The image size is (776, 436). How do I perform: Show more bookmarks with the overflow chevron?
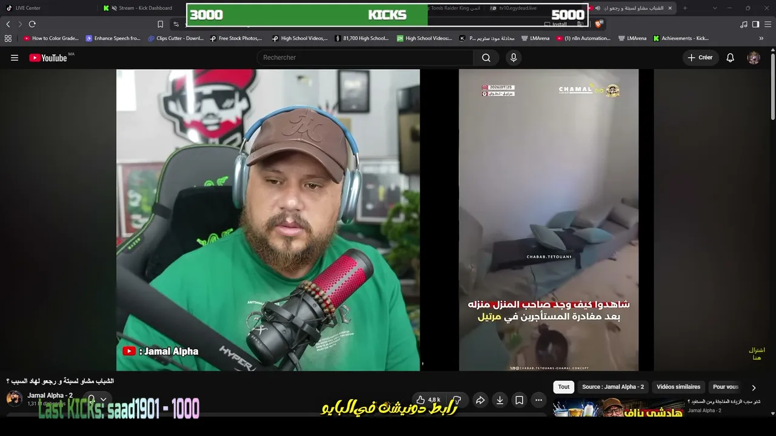761,38
